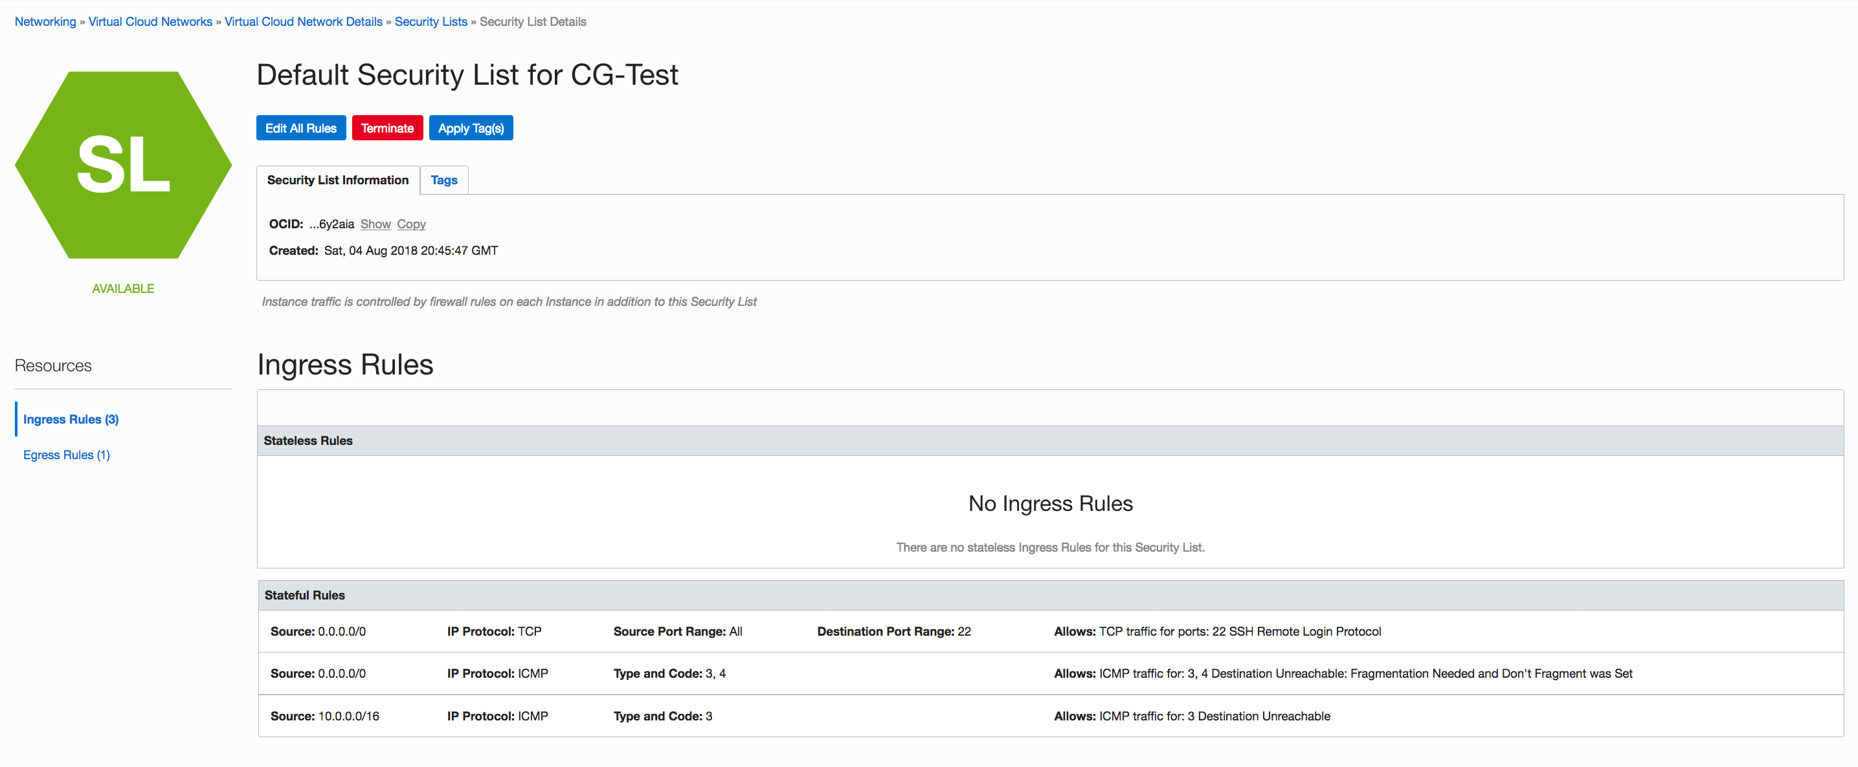Show the full OCID value
Screen dimensions: 1858x767
click(x=375, y=224)
